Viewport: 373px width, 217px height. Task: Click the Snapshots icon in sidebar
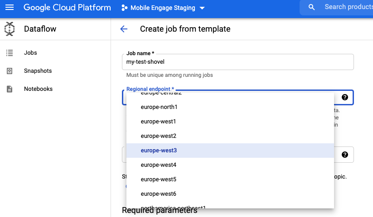pyautogui.click(x=10, y=71)
